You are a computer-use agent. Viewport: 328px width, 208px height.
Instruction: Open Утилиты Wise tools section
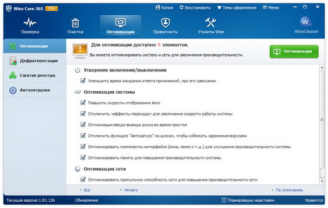(x=210, y=26)
